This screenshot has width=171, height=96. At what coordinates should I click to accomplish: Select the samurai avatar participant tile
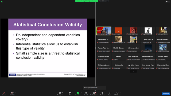148,31
